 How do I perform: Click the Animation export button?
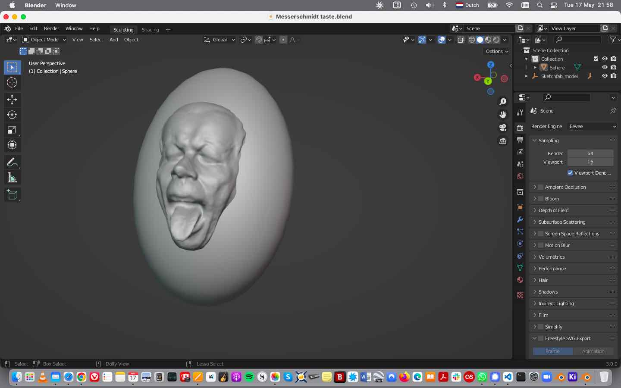593,351
